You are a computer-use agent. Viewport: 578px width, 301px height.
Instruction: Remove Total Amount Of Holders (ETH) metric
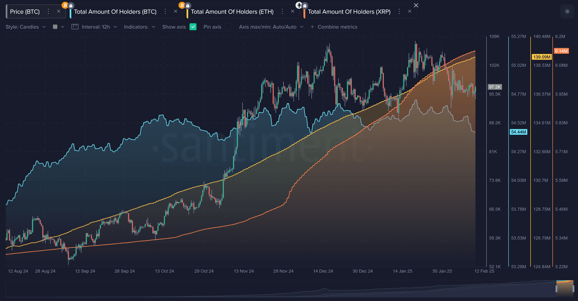[293, 12]
